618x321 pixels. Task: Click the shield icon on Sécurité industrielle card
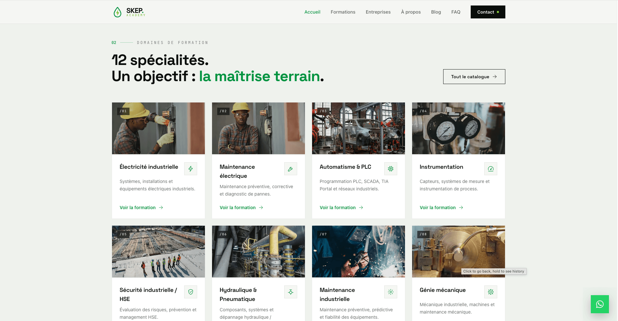point(191,292)
